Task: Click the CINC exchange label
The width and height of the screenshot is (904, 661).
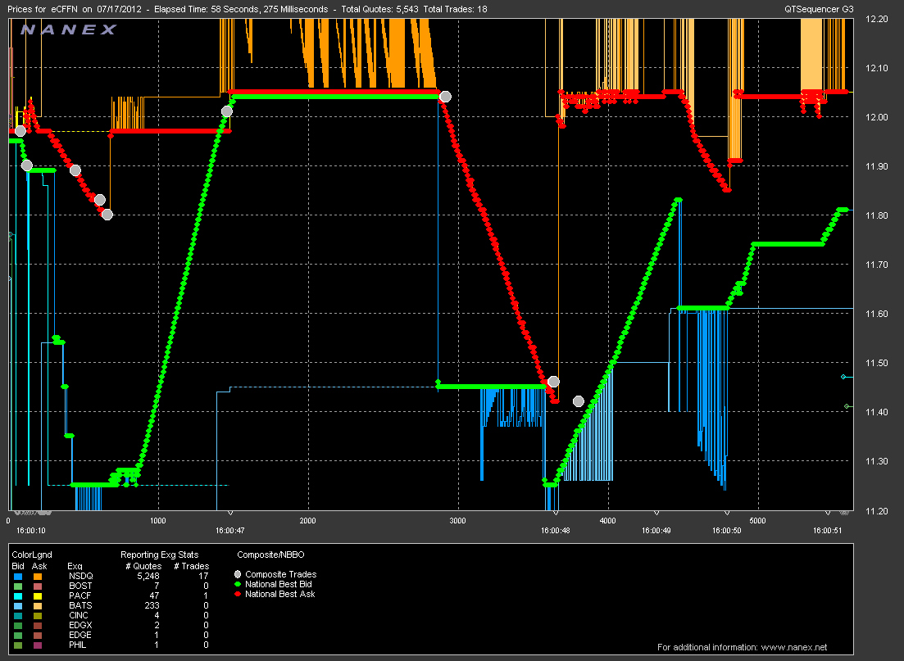Action: (x=79, y=615)
